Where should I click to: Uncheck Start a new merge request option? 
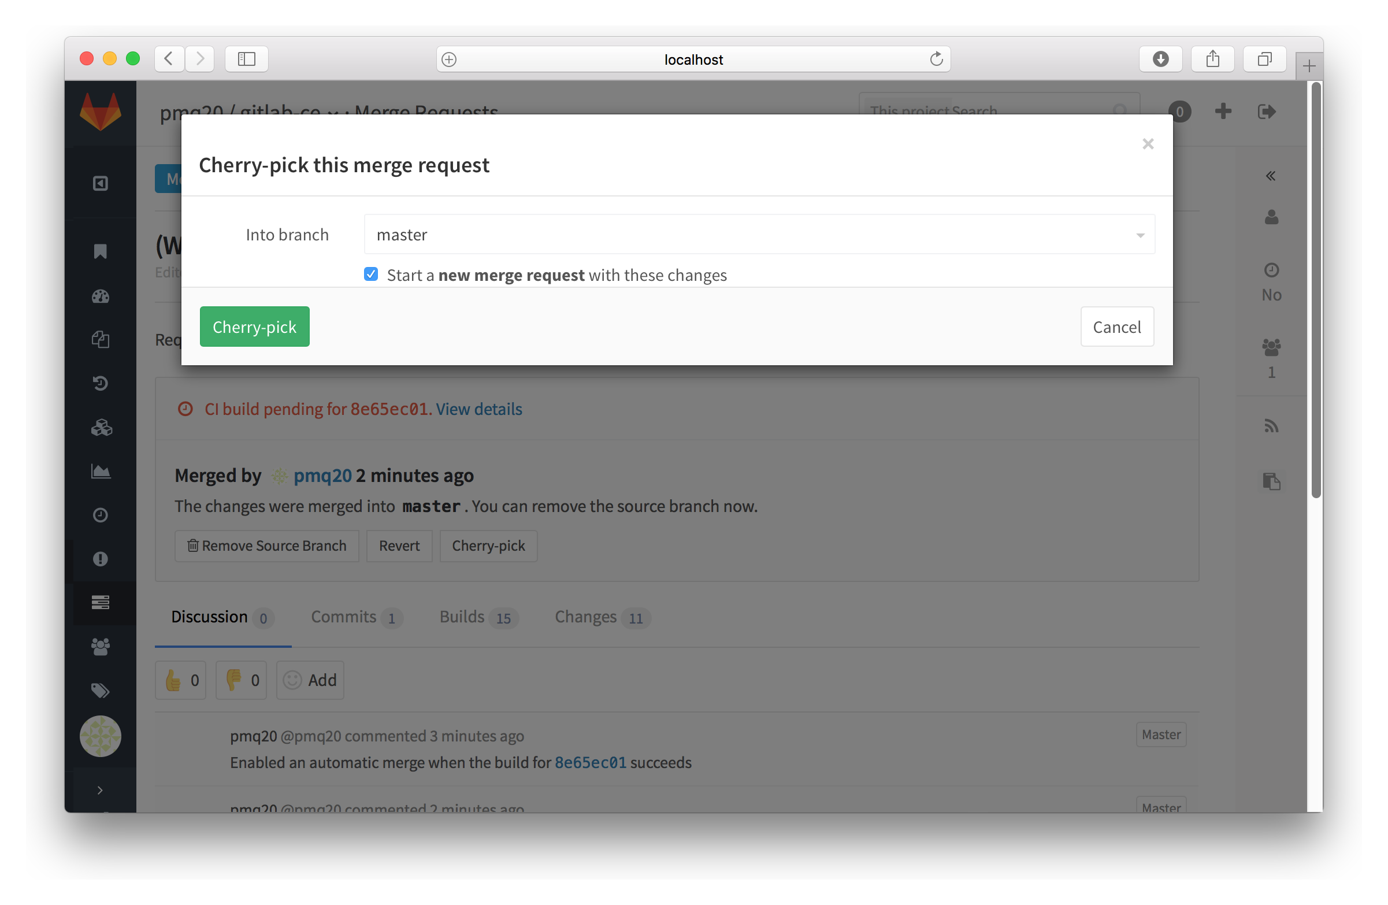371,274
